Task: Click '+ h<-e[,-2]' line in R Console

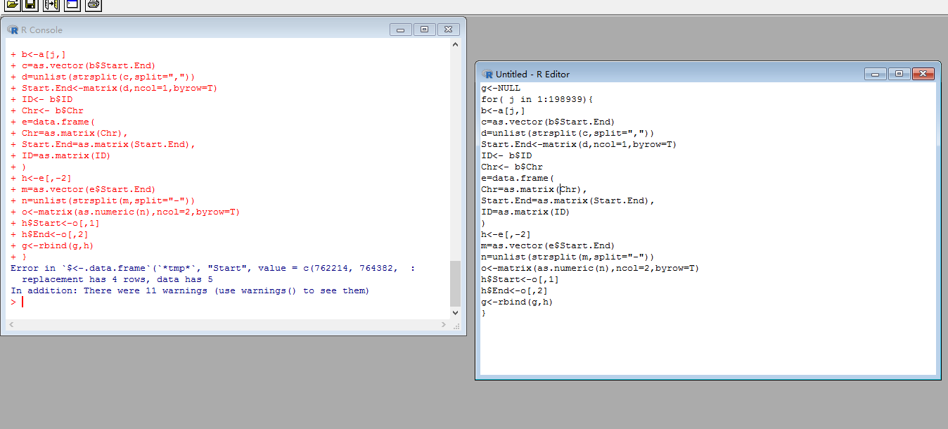Action: click(41, 178)
